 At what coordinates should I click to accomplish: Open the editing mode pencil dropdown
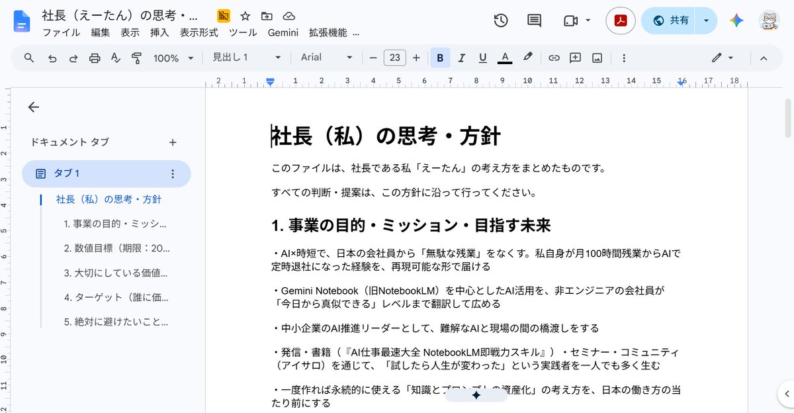click(x=723, y=58)
